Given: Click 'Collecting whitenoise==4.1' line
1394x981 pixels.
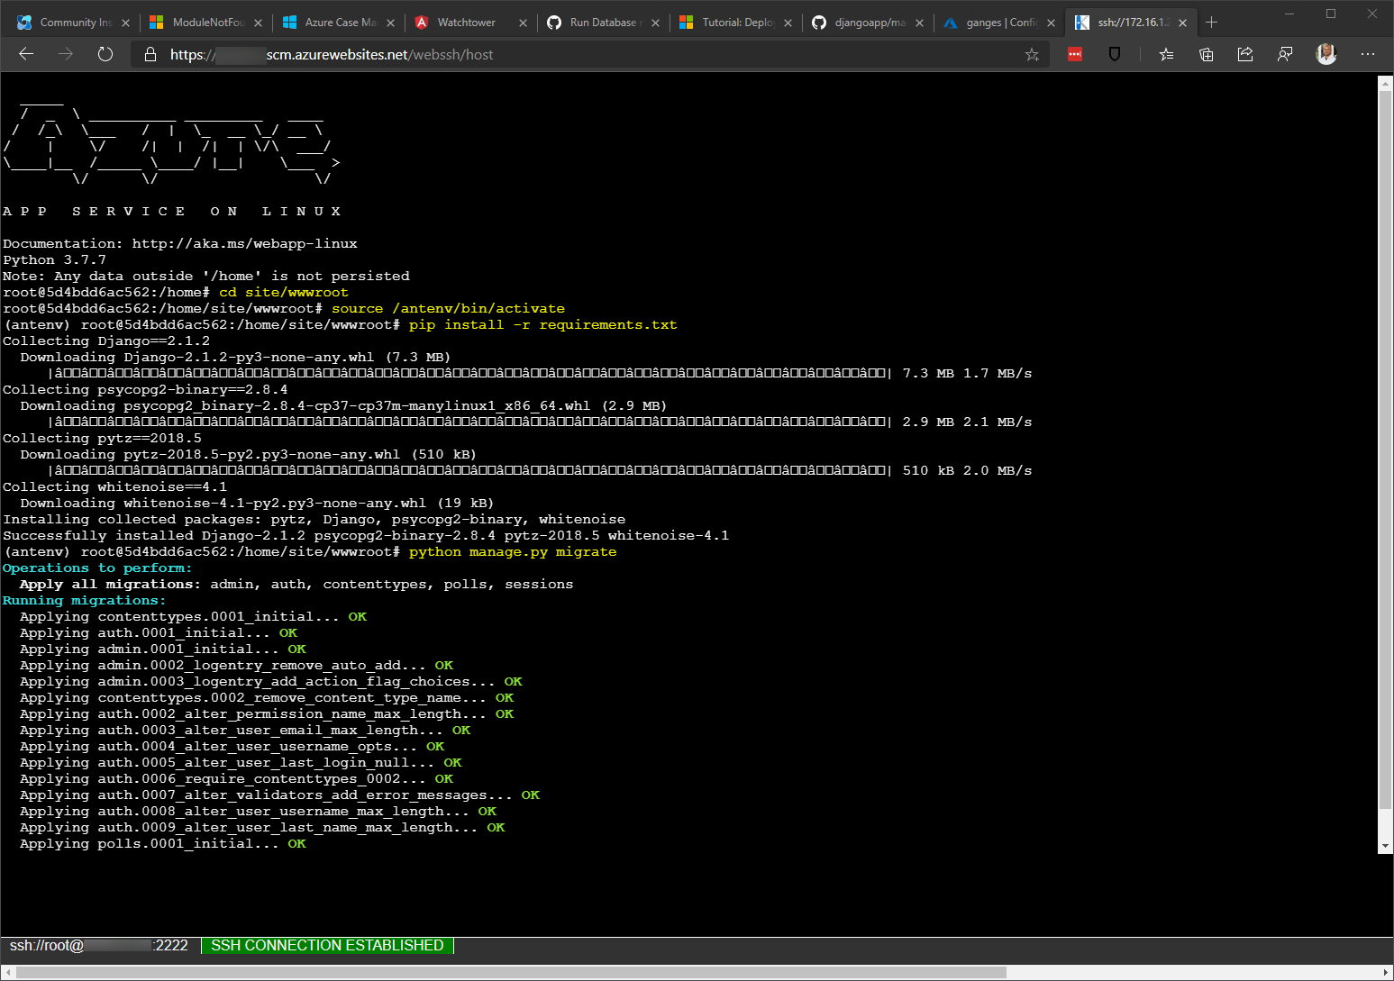Looking at the screenshot, I should click(x=114, y=486).
